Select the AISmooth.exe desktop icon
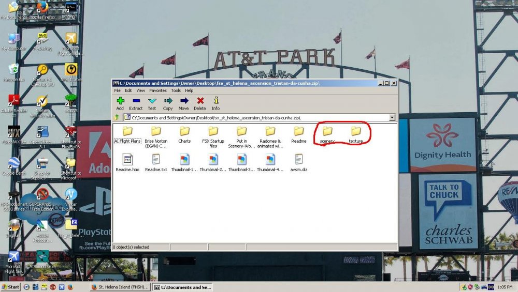The image size is (518, 292). [42, 259]
